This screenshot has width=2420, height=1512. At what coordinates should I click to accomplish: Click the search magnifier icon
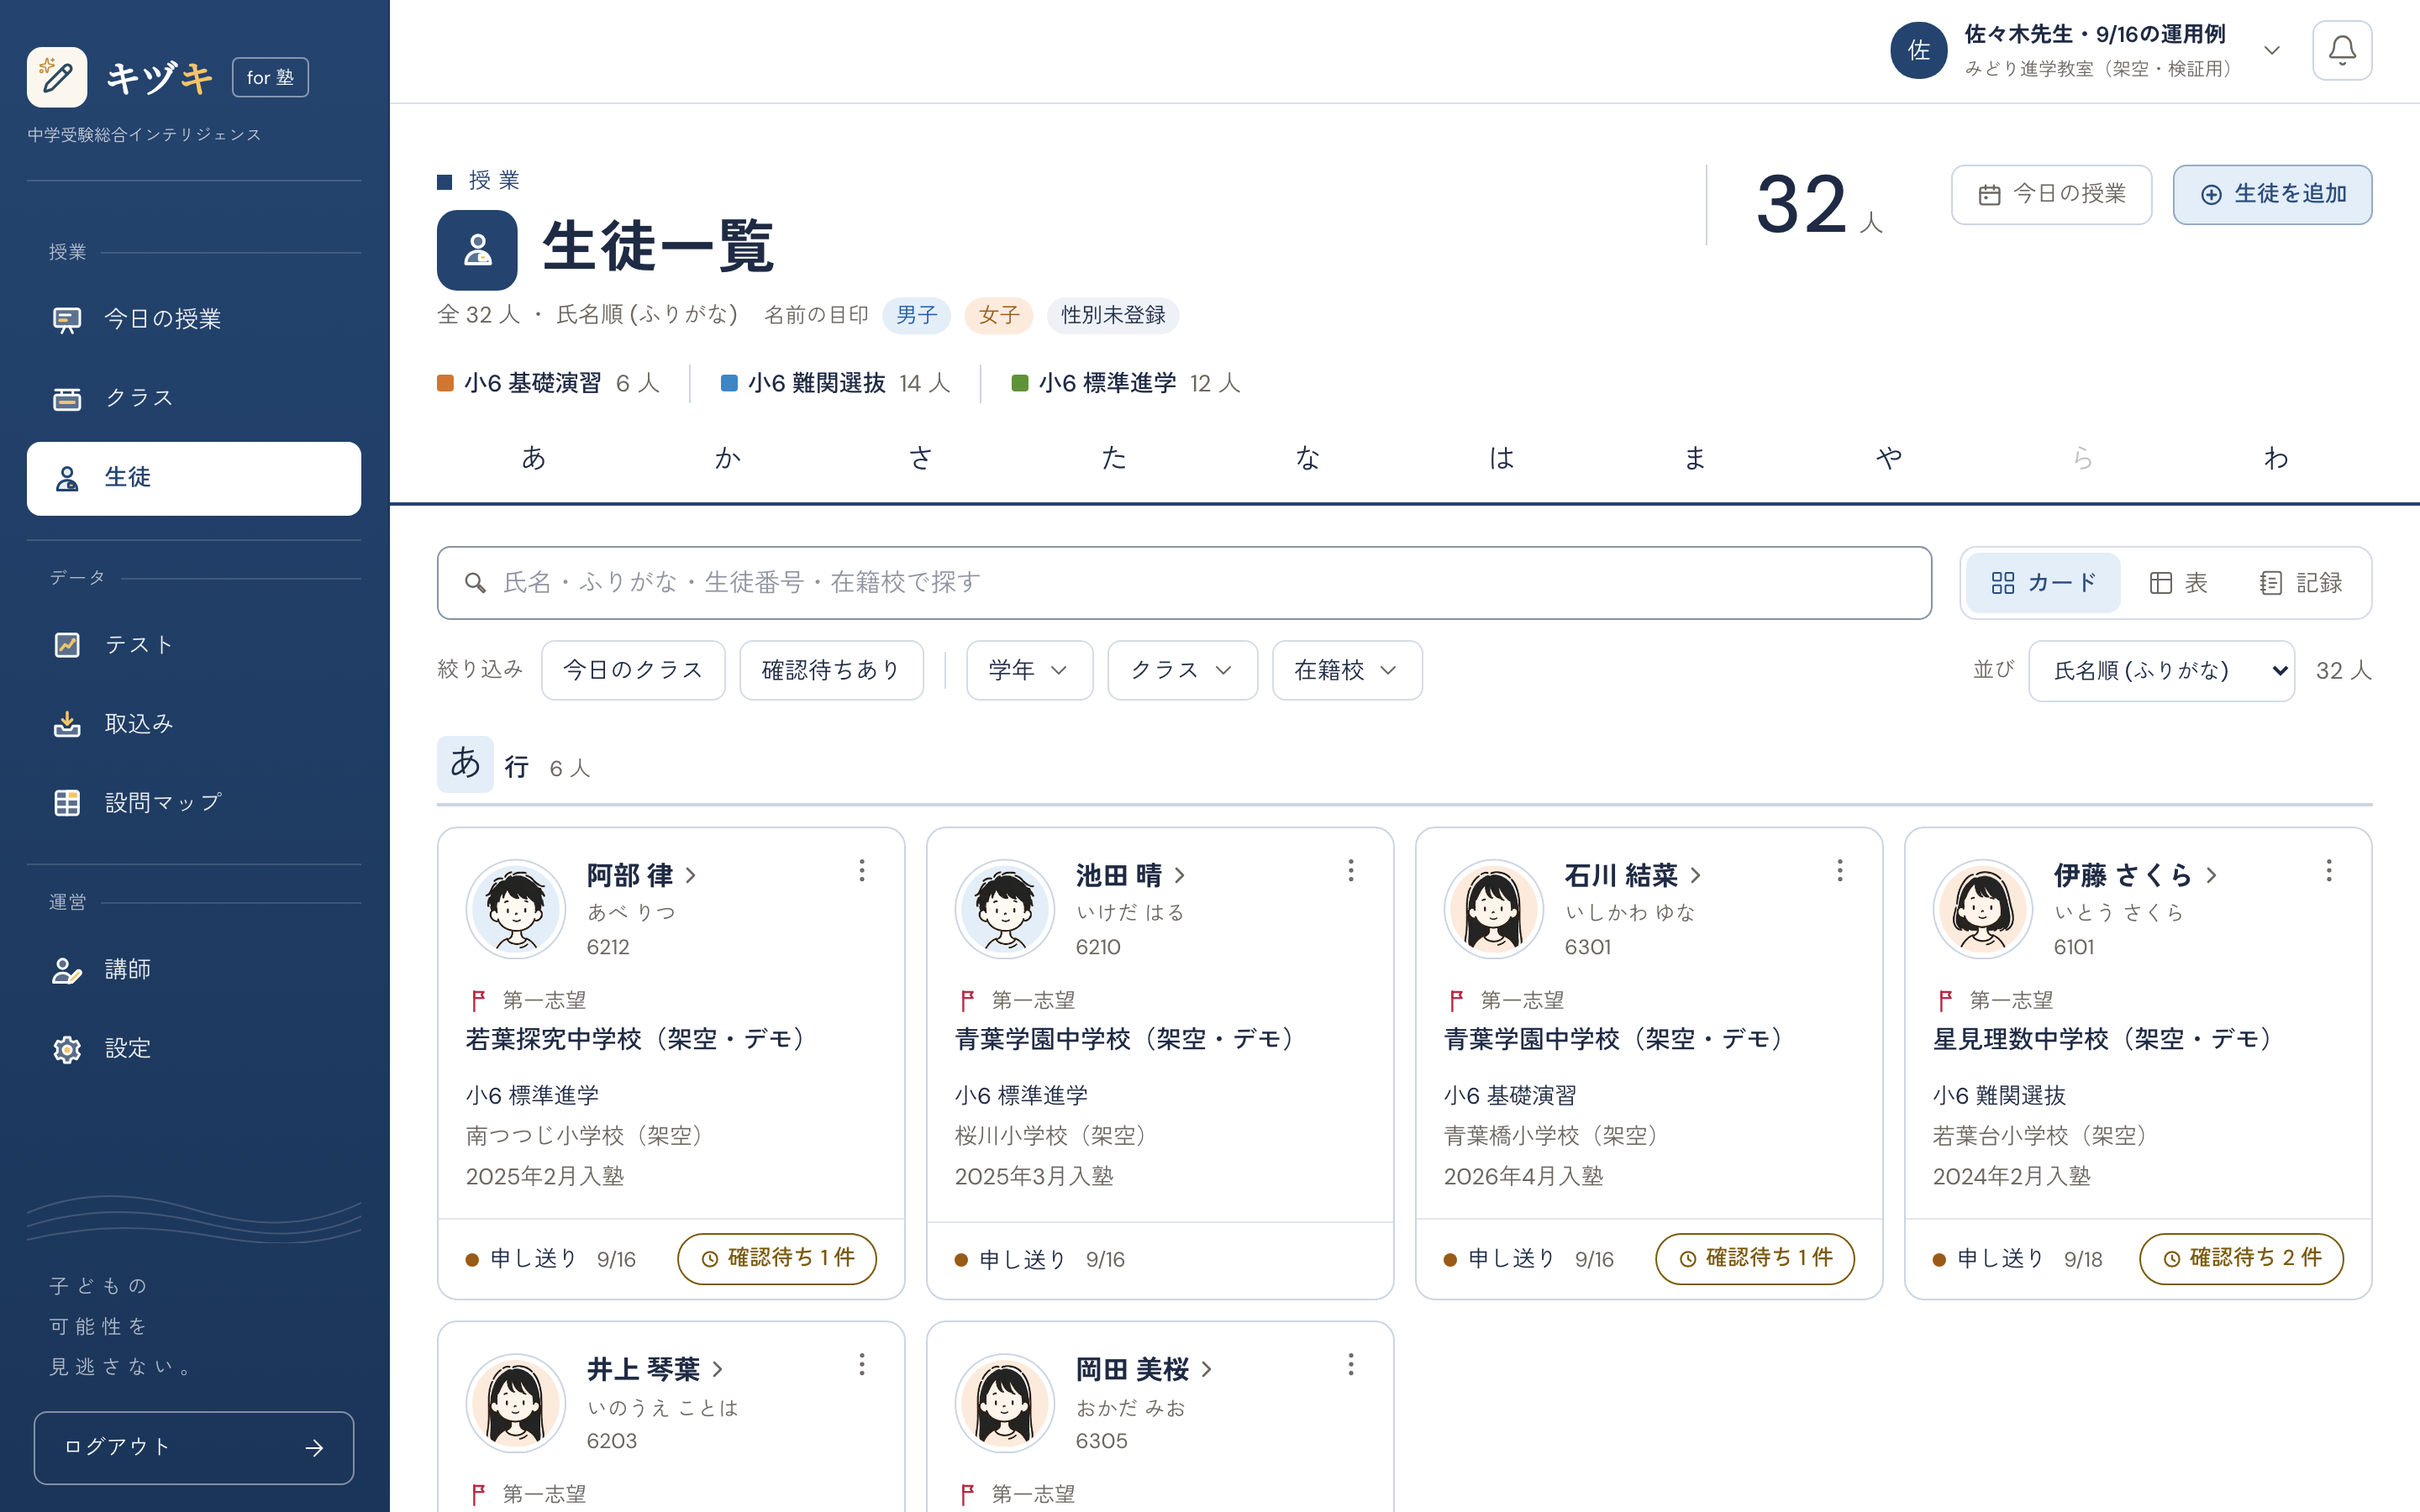tap(475, 583)
